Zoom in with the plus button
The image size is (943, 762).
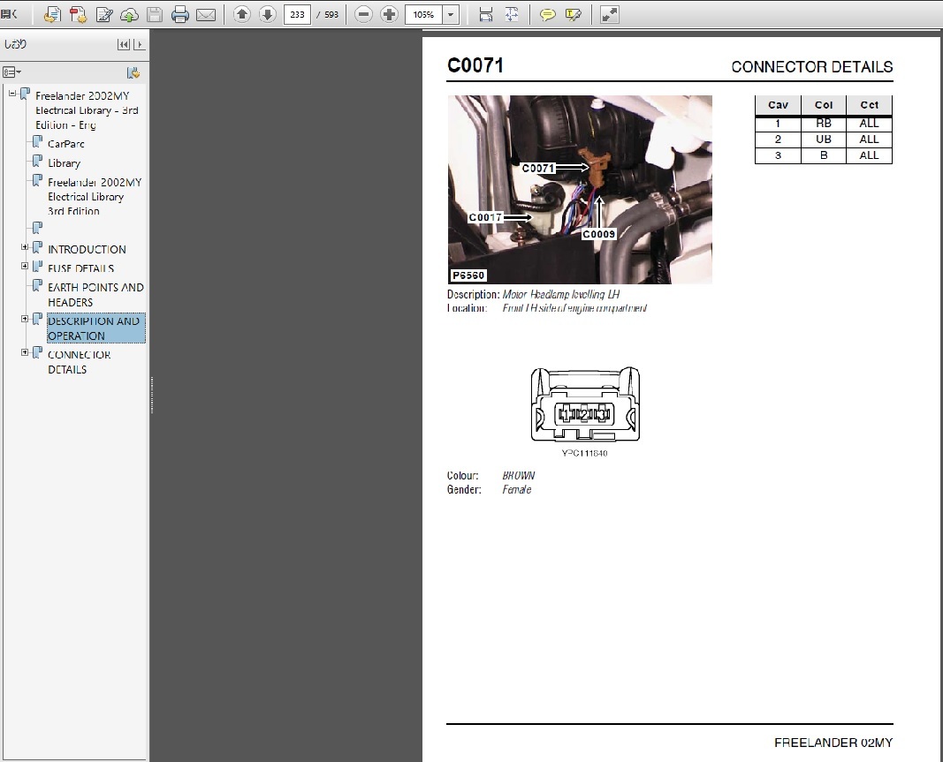[x=389, y=14]
